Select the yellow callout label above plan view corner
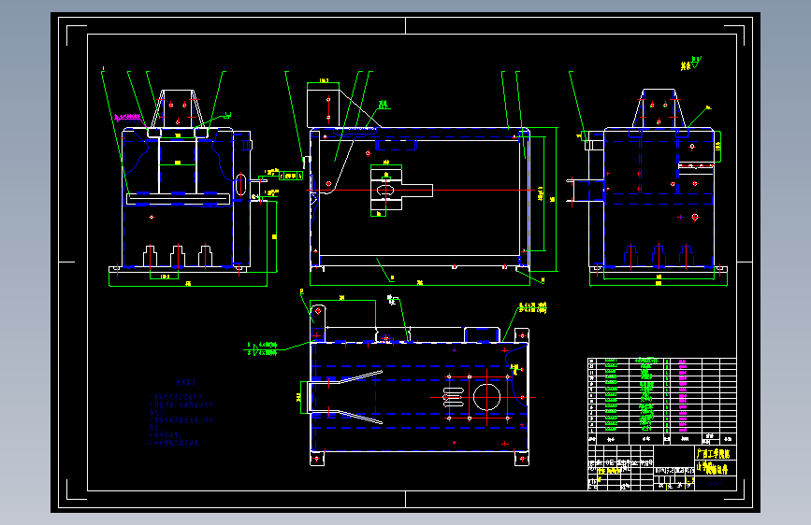This screenshot has height=525, width=811. coord(533,308)
